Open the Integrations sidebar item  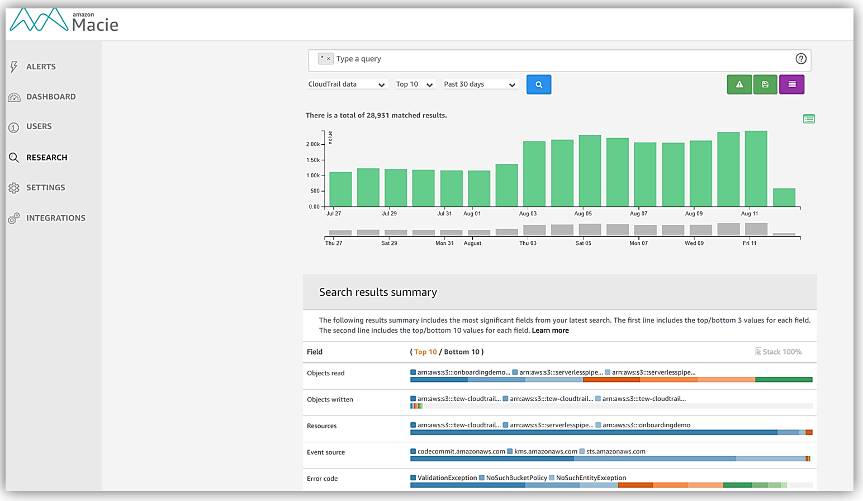[55, 218]
